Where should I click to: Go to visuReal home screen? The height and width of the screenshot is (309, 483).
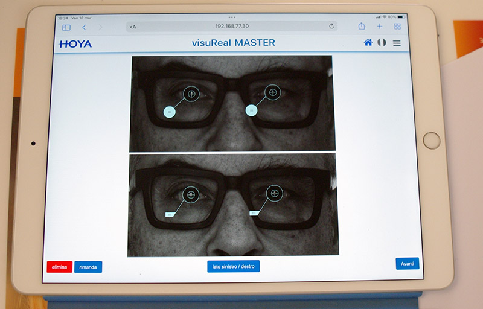(368, 42)
